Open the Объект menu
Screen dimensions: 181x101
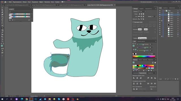coord(25,2)
